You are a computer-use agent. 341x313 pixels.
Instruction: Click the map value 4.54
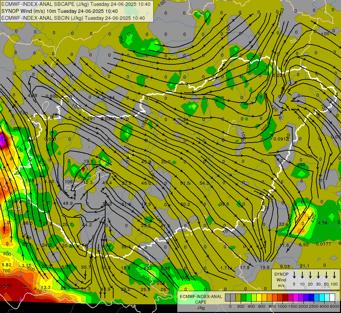[x=323, y=223]
